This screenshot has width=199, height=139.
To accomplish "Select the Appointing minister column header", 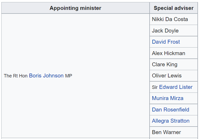I will (x=75, y=8).
